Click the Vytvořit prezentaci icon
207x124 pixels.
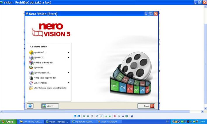click(31, 73)
